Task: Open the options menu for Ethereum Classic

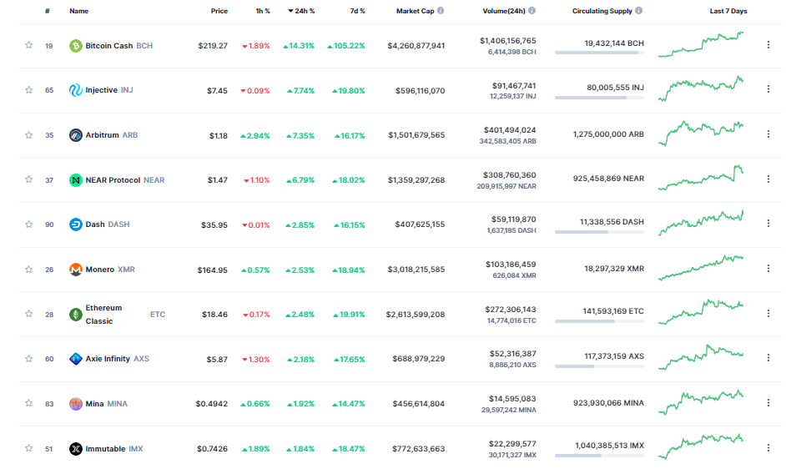Action: (x=768, y=313)
